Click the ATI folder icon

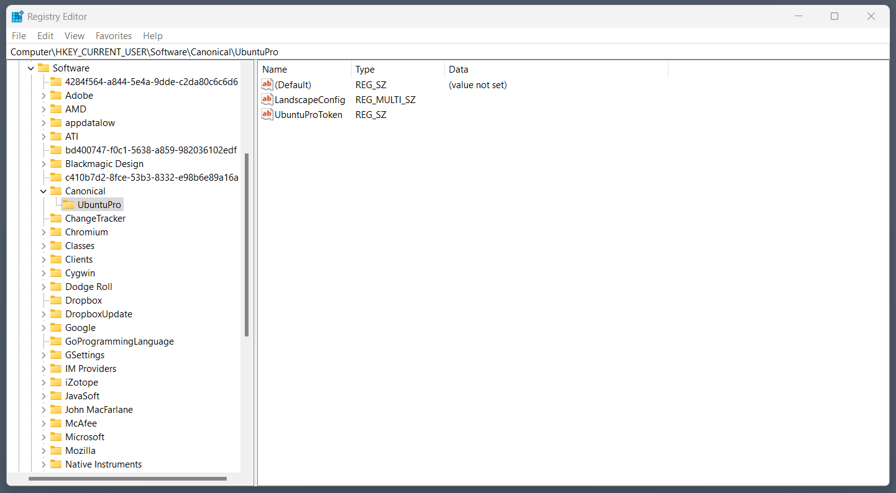tap(56, 137)
